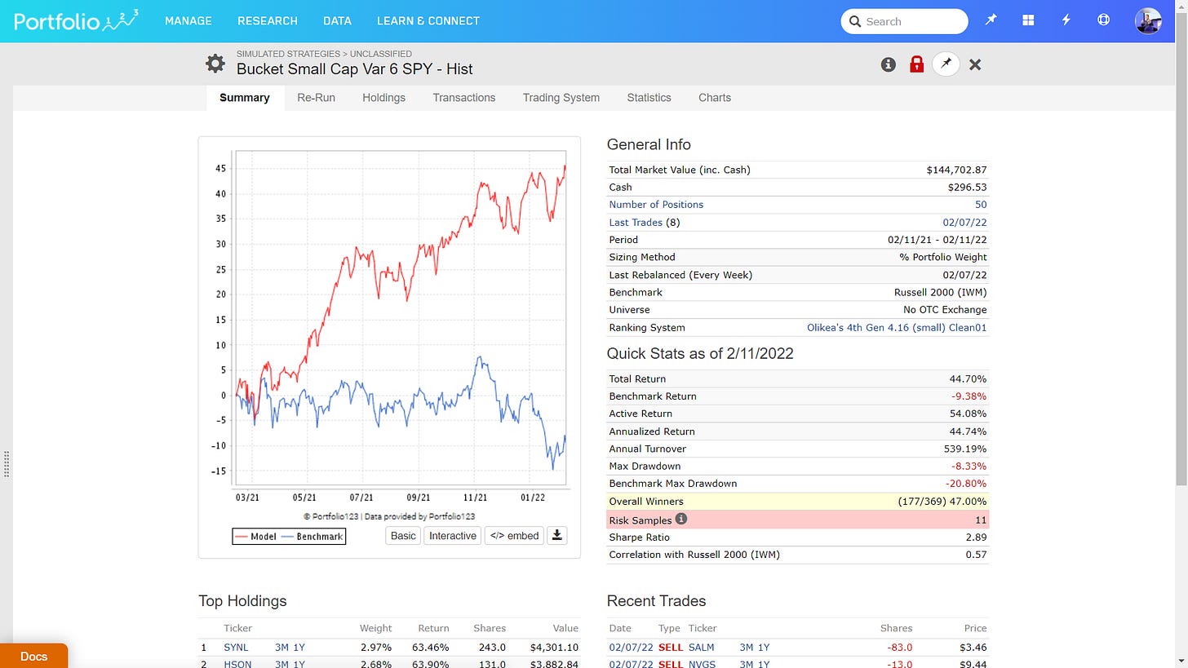Open the pin icon in top navigation bar

coord(991,20)
